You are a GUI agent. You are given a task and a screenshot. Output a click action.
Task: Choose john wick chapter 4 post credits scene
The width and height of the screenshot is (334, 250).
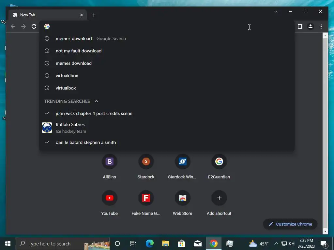[167, 113]
